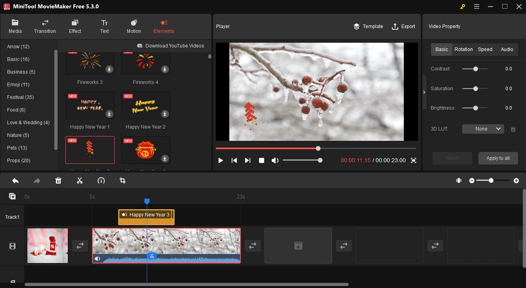Open the 3D LUT dropdown
The image size is (526, 288).
coord(483,129)
